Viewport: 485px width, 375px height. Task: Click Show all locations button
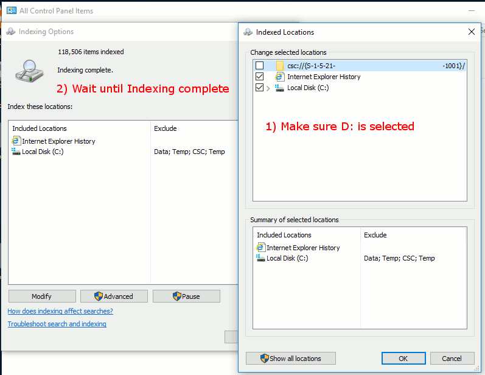coord(291,359)
